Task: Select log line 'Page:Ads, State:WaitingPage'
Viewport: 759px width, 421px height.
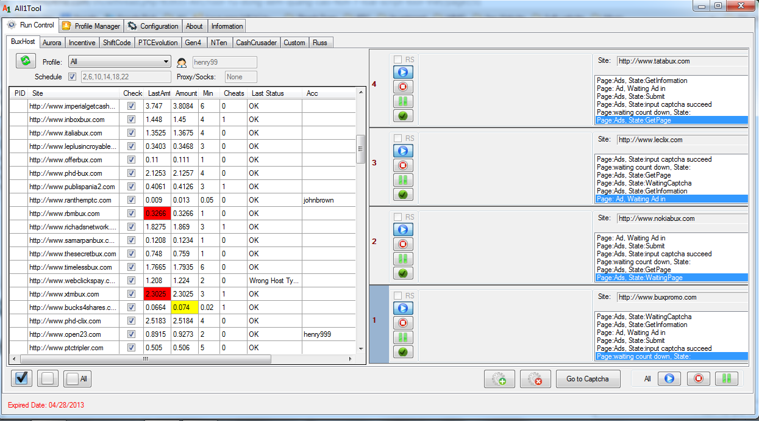Action: tap(671, 278)
